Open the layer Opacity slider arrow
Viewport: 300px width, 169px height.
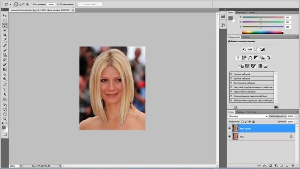click(x=296, y=116)
